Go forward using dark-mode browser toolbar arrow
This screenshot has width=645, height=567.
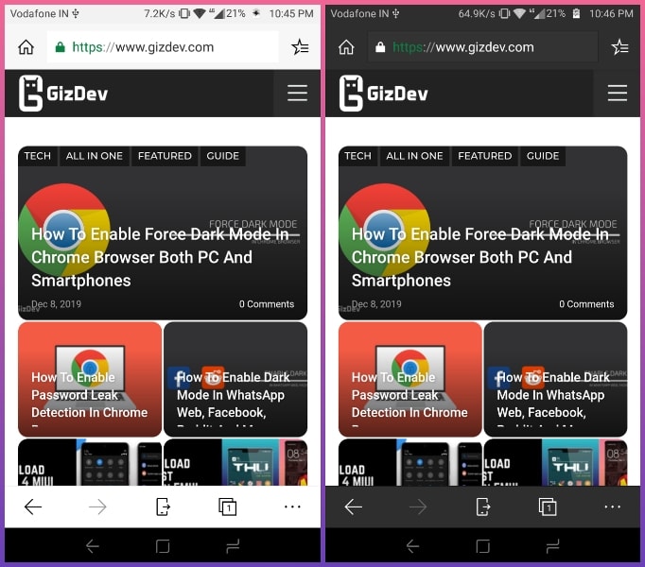tap(417, 507)
